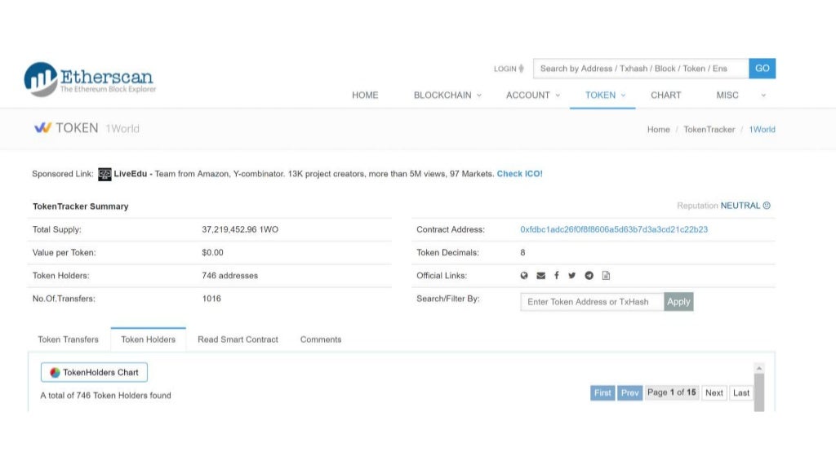Image resolution: width=836 pixels, height=470 pixels.
Task: Click the 'TokenTracker Summary' heading
Action: tap(81, 206)
